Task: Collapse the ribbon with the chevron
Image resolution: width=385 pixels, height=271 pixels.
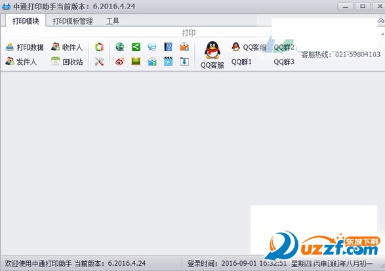Action: pyautogui.click(x=381, y=21)
